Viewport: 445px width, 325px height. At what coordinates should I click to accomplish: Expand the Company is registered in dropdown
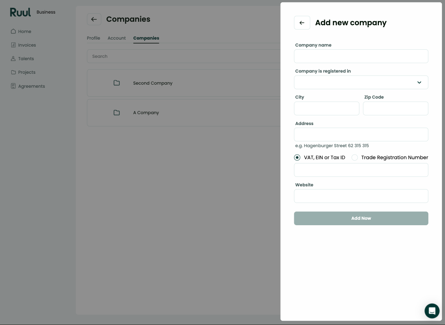coord(361,82)
